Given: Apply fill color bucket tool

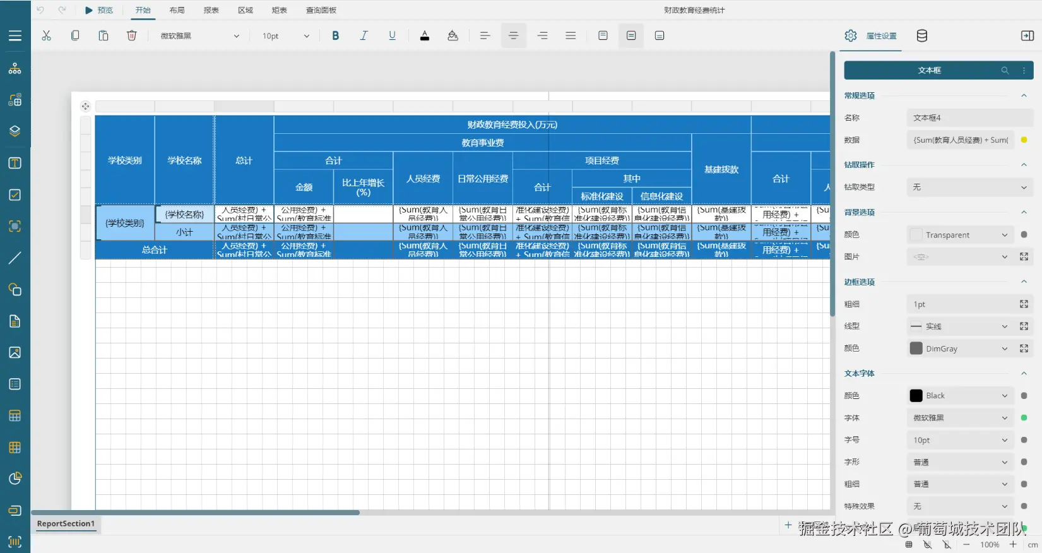Looking at the screenshot, I should [453, 36].
